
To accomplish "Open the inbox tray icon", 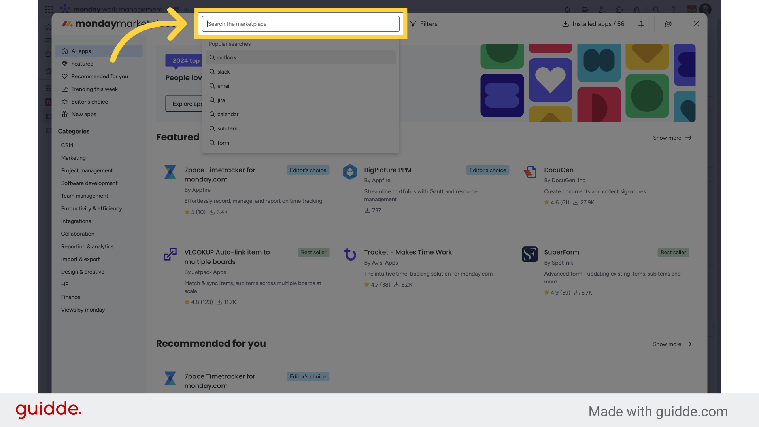I will tap(585, 9).
